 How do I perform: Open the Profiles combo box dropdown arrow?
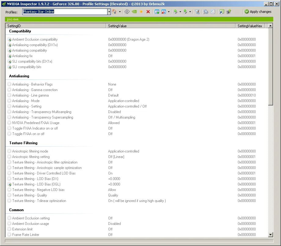coord(109,12)
